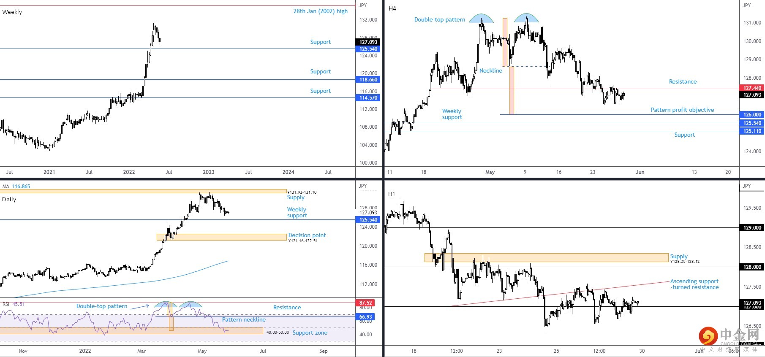Click the Supply label on Daily chart

click(296, 197)
